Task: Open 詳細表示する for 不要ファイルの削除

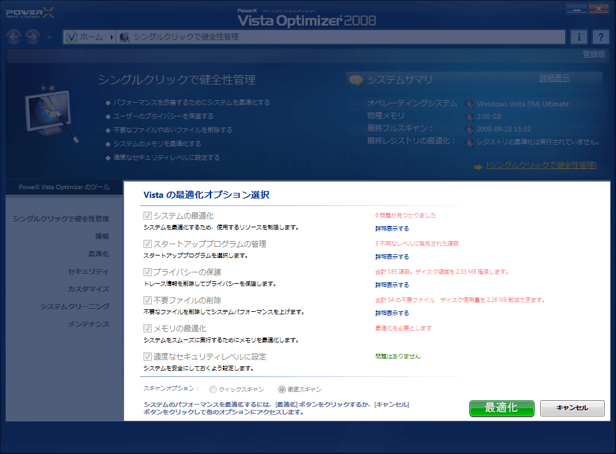Action: tap(392, 313)
